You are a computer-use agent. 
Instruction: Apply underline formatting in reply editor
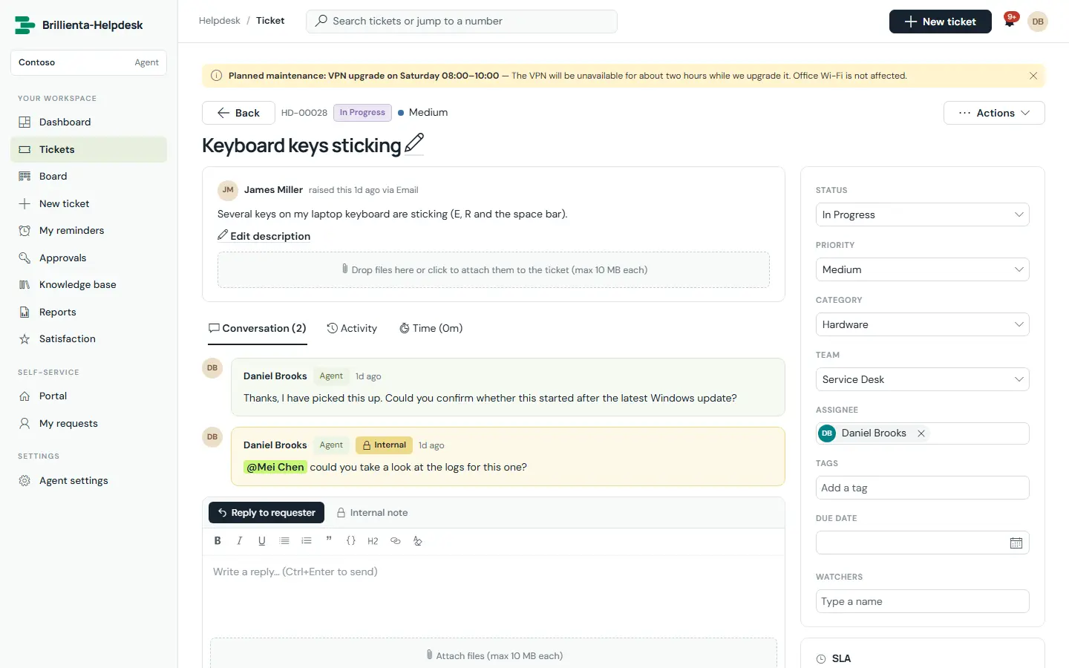(261, 541)
